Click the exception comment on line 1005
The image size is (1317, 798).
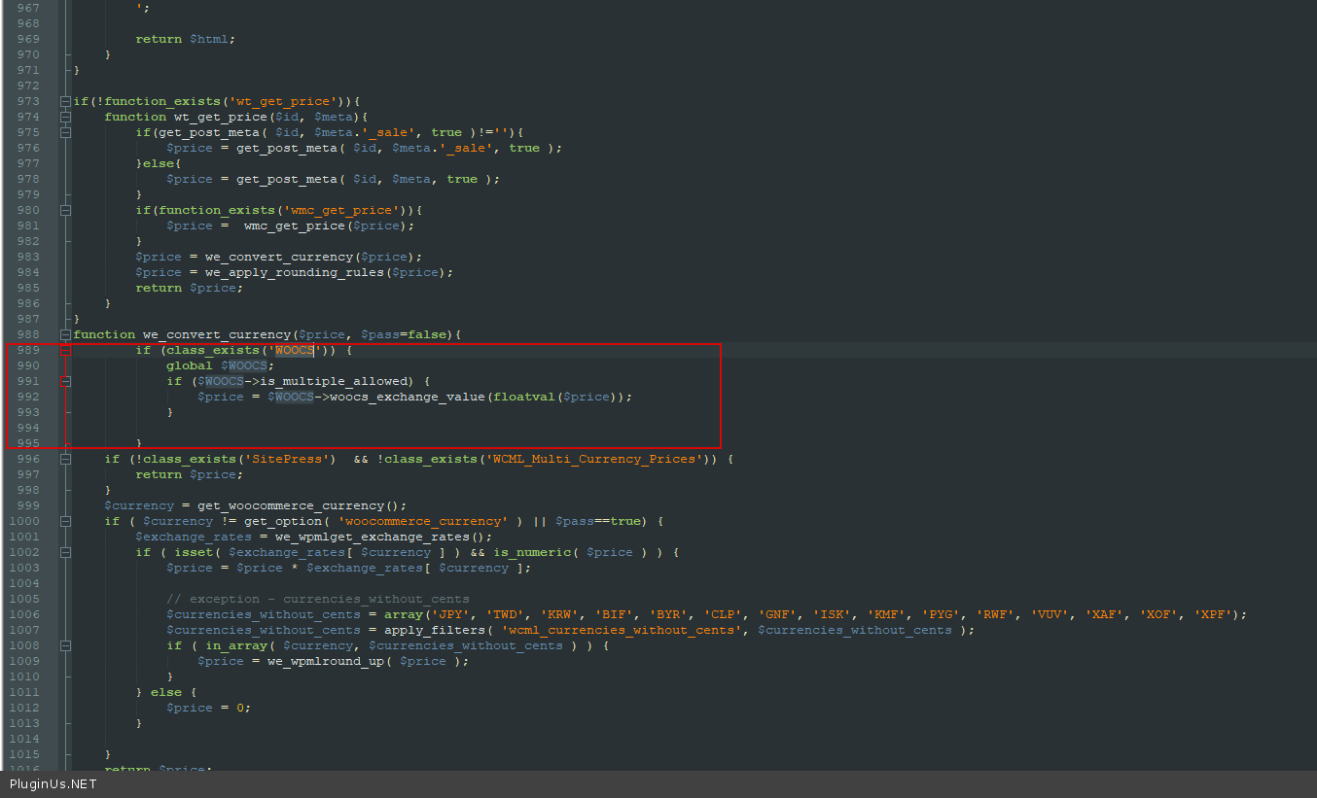(318, 599)
